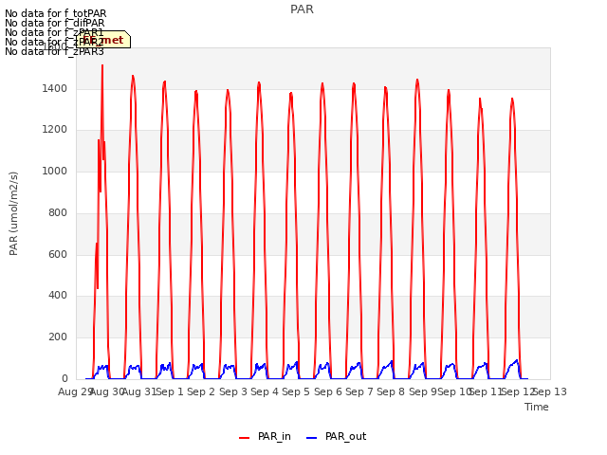The height and width of the screenshot is (455, 607).
Task: Click the 'No data for f_totPAR' message
Action: tap(55, 14)
